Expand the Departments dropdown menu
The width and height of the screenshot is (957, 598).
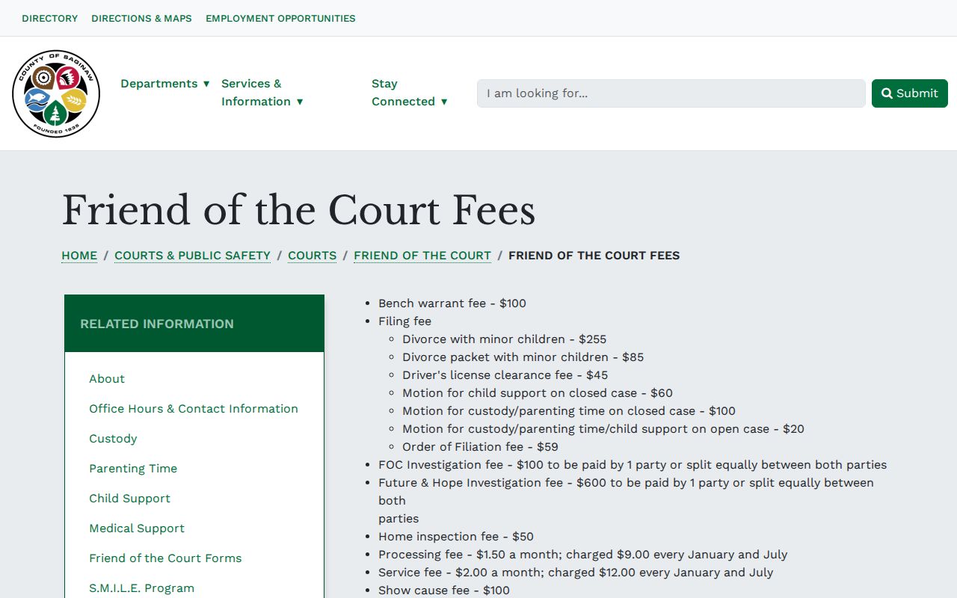[x=165, y=84]
